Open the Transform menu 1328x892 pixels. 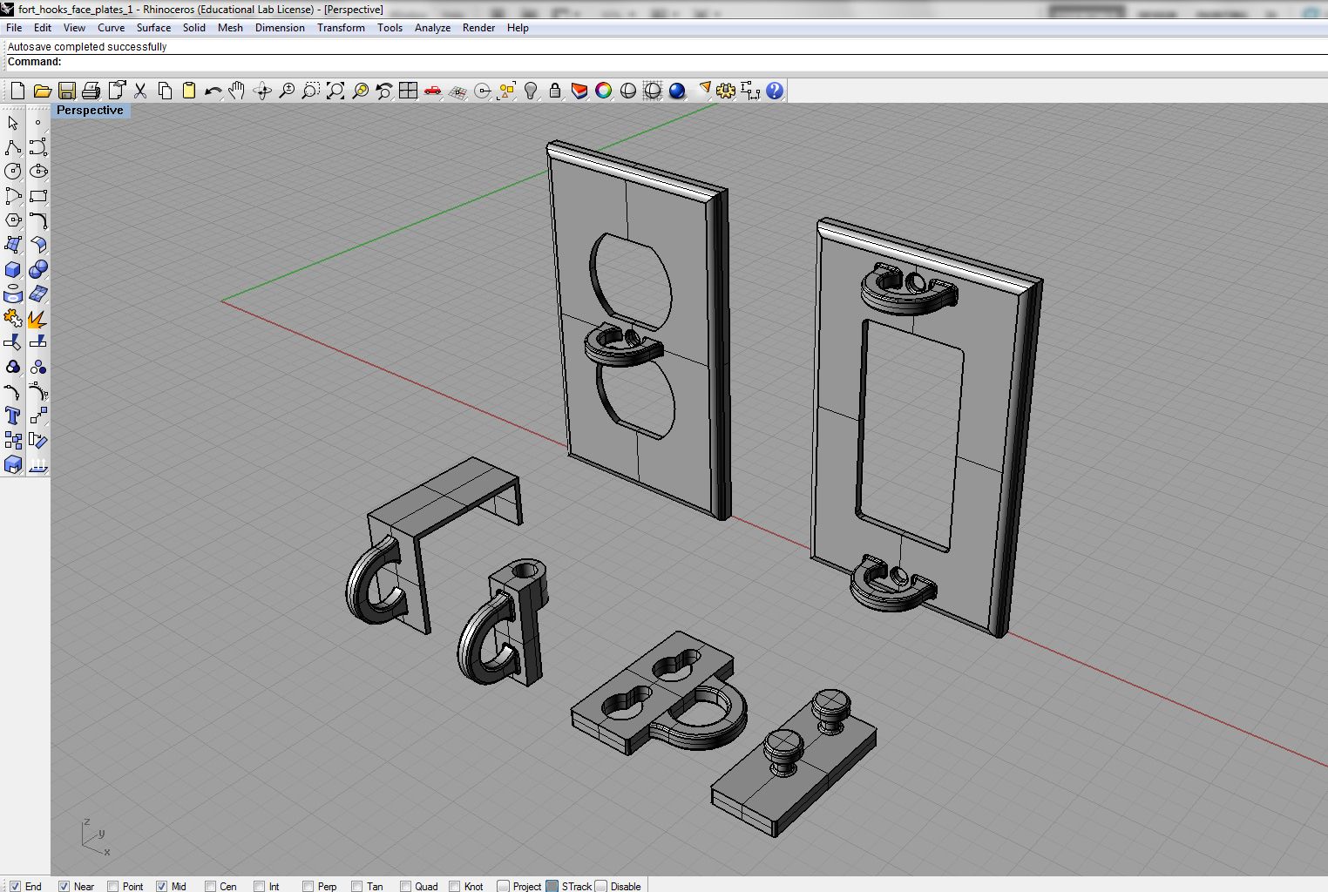(341, 28)
